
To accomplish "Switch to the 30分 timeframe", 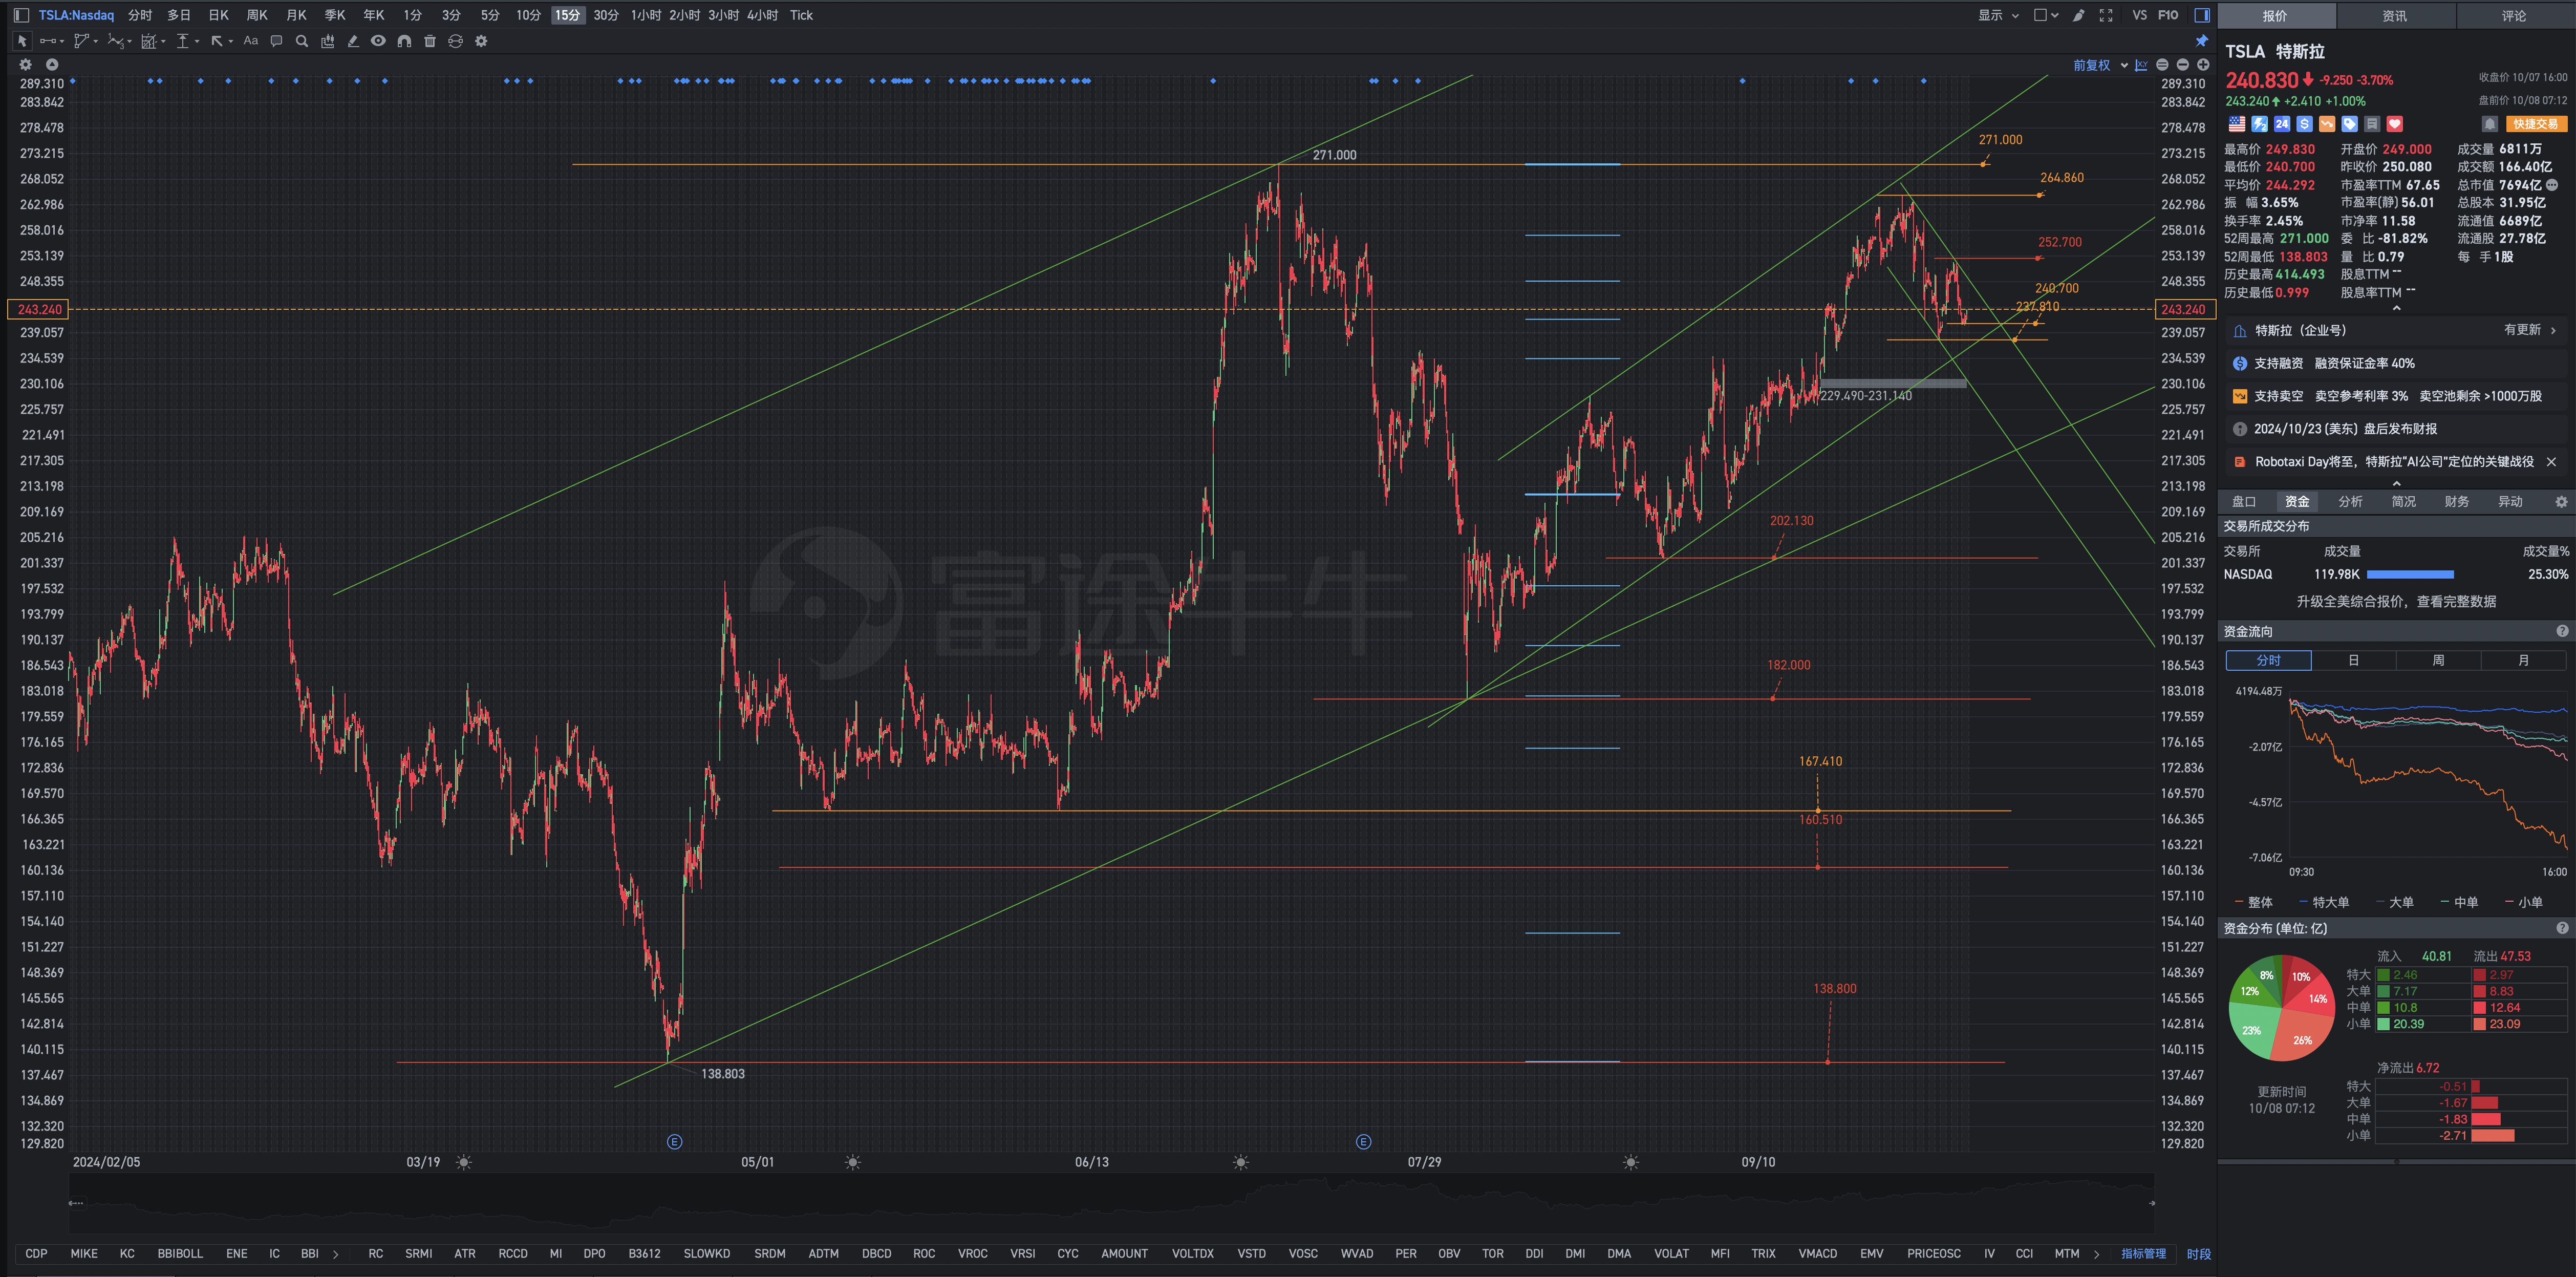I will tap(605, 15).
